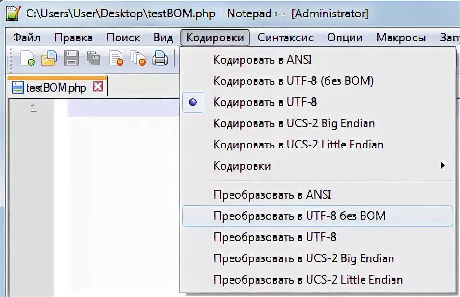Click the Close All documents icon
460x297 pixels.
(x=138, y=58)
